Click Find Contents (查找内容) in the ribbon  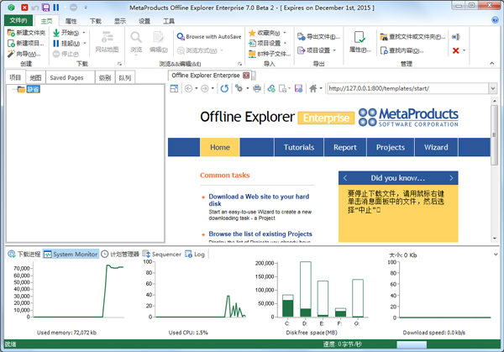coord(402,50)
